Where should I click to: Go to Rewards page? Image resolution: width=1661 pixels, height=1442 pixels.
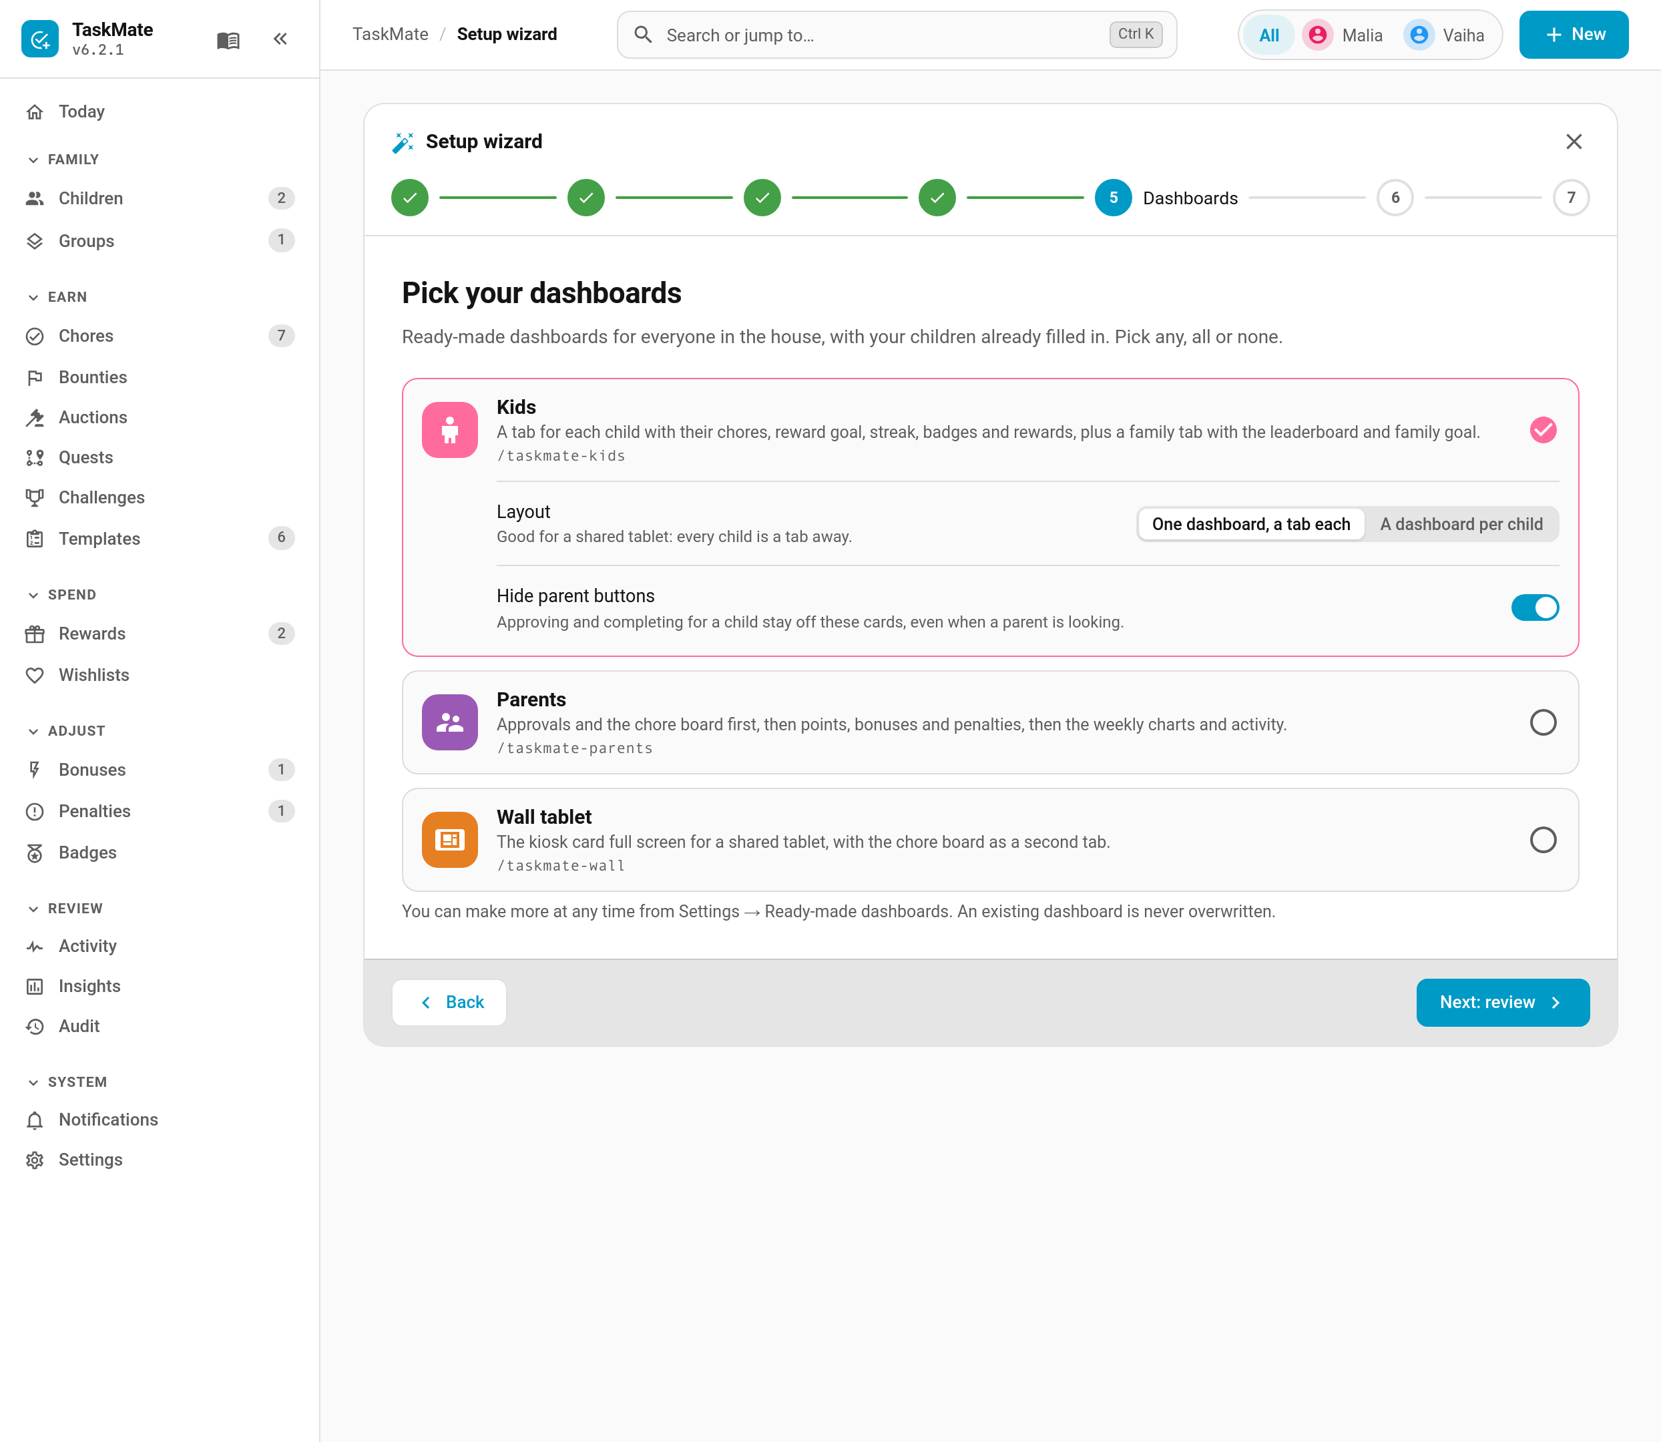pyautogui.click(x=160, y=634)
